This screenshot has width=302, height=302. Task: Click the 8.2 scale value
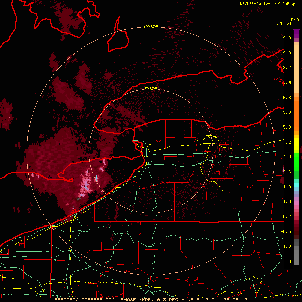pos(287,67)
